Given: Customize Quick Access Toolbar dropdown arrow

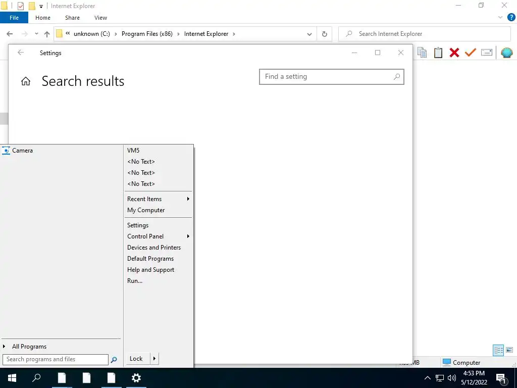Looking at the screenshot, I should pos(41,6).
